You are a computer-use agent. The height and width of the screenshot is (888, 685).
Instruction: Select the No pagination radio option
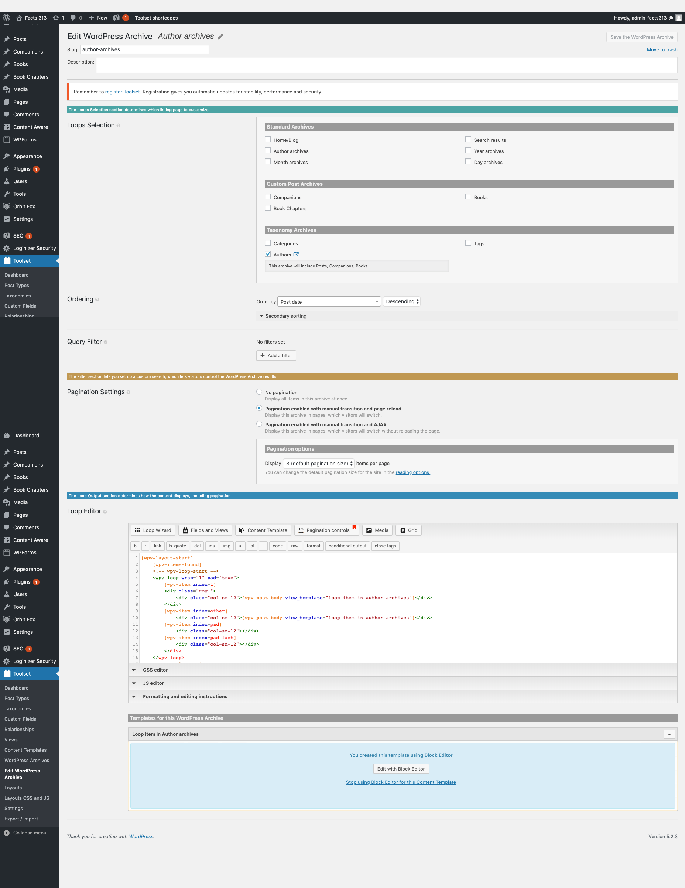(259, 392)
